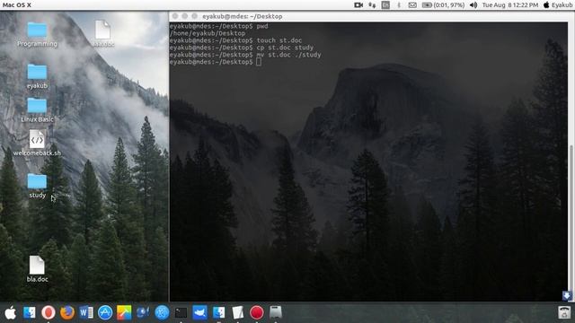Open the Trash at dock's right end
This screenshot has width=575, height=323.
click(564, 313)
